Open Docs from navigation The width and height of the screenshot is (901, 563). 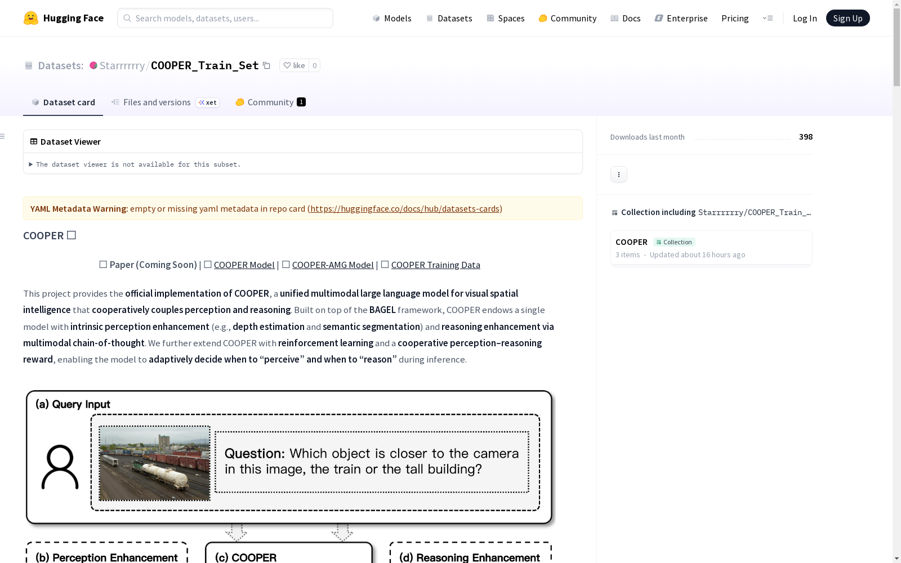pos(626,18)
